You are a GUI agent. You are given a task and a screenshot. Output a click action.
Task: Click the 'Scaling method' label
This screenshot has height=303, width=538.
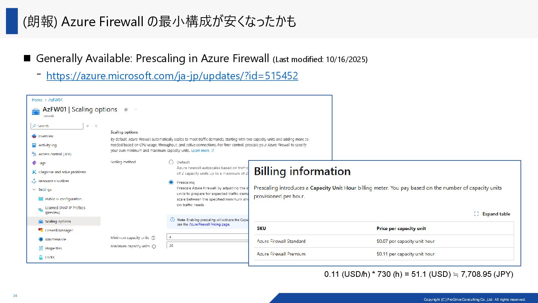(123, 162)
